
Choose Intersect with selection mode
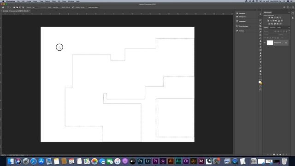23,7
